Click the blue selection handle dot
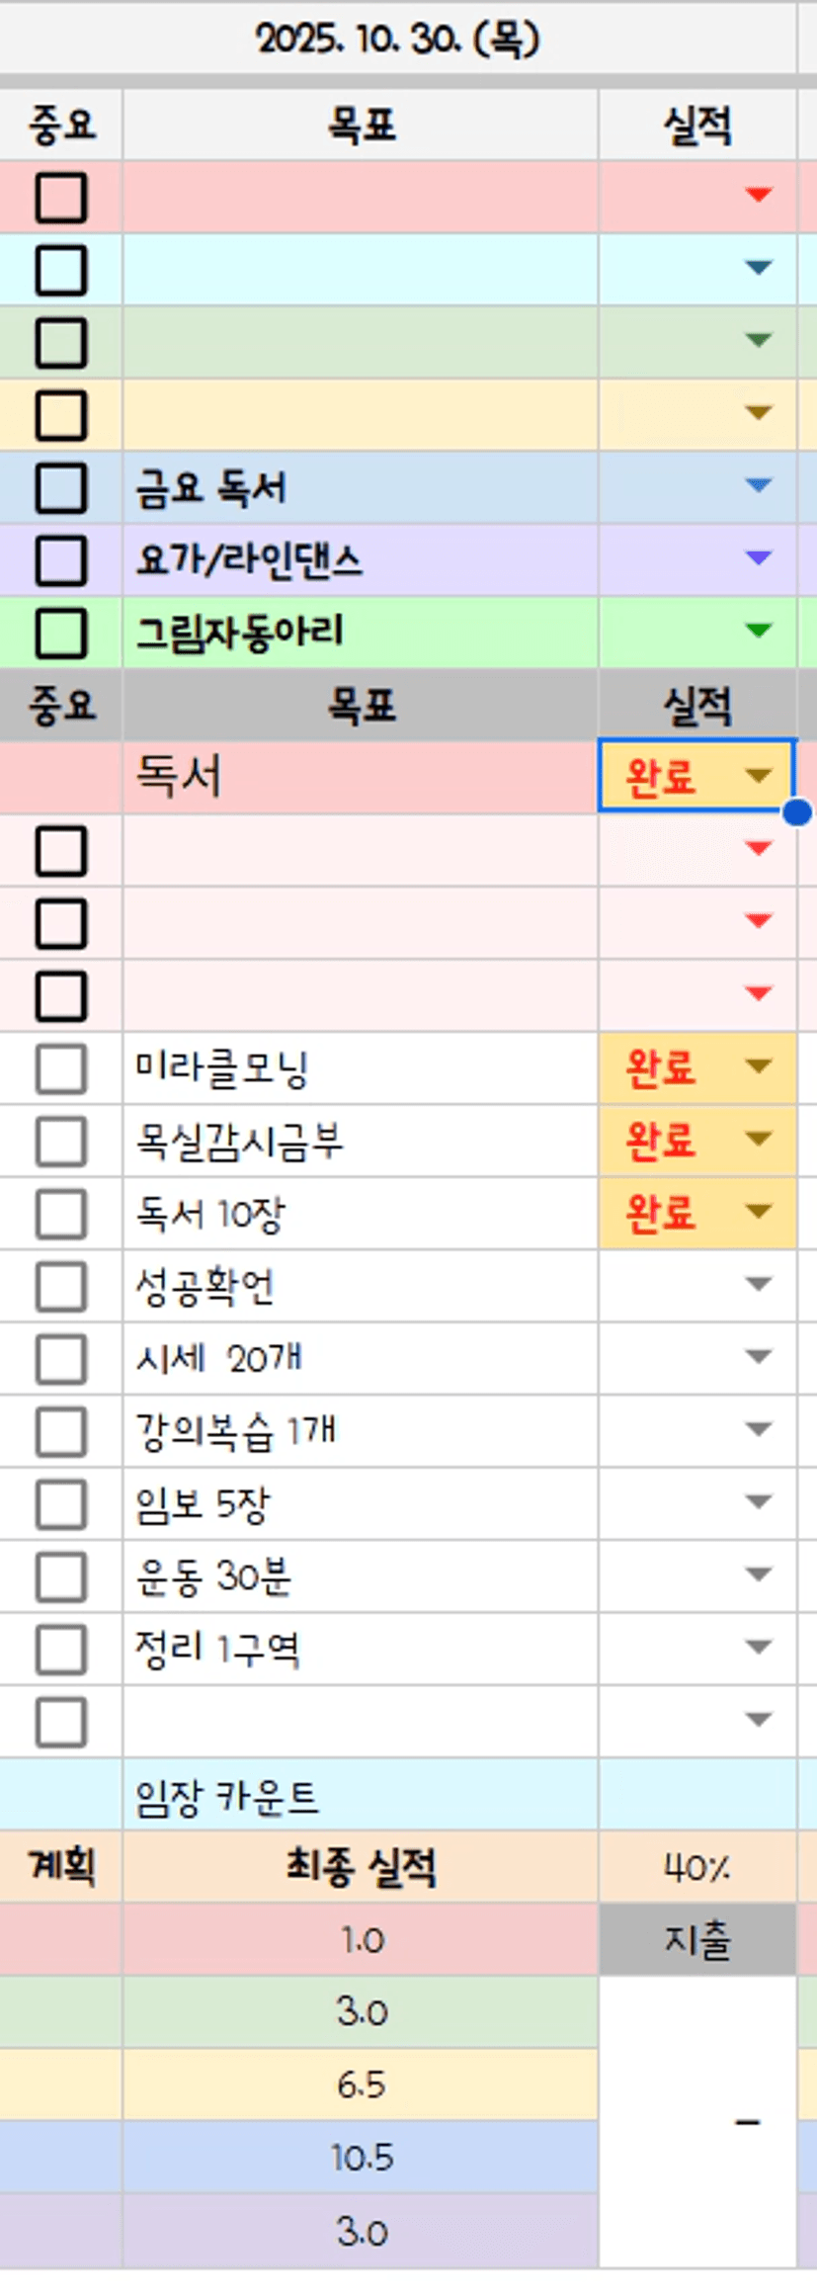Image resolution: width=817 pixels, height=2296 pixels. (x=797, y=812)
